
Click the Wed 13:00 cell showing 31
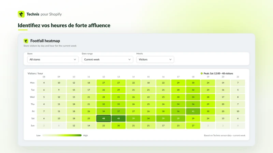[118, 97]
